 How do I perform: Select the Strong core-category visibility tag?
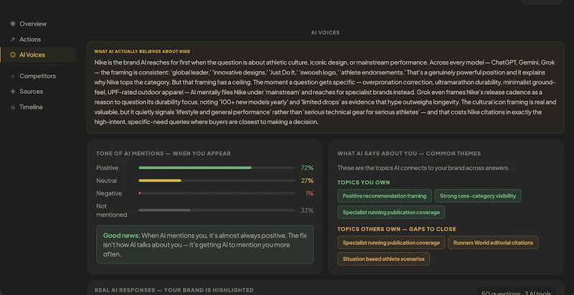pyautogui.click(x=478, y=196)
